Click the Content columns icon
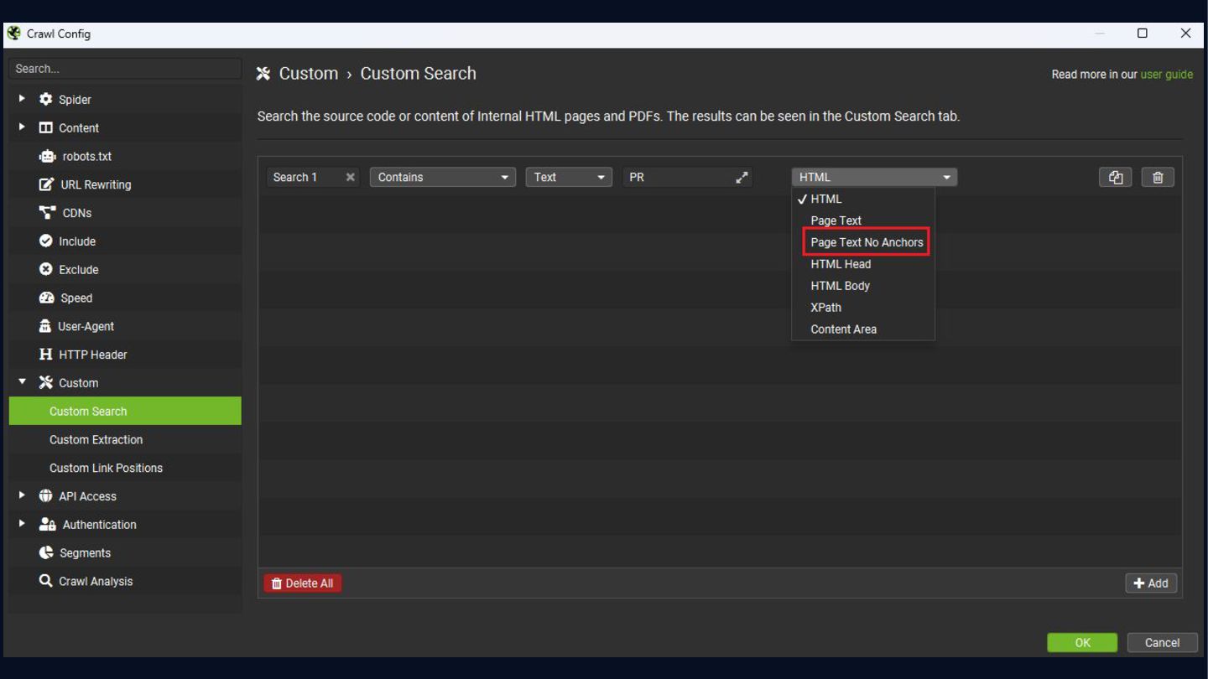Screen dimensions: 1208x679 pyautogui.click(x=45, y=127)
